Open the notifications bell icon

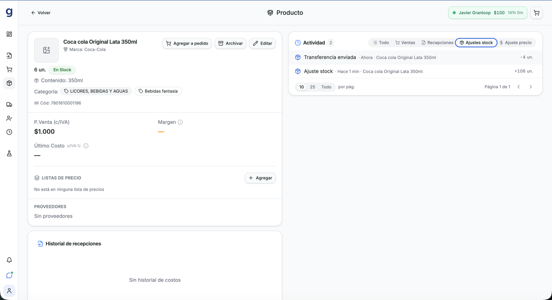(x=9, y=260)
